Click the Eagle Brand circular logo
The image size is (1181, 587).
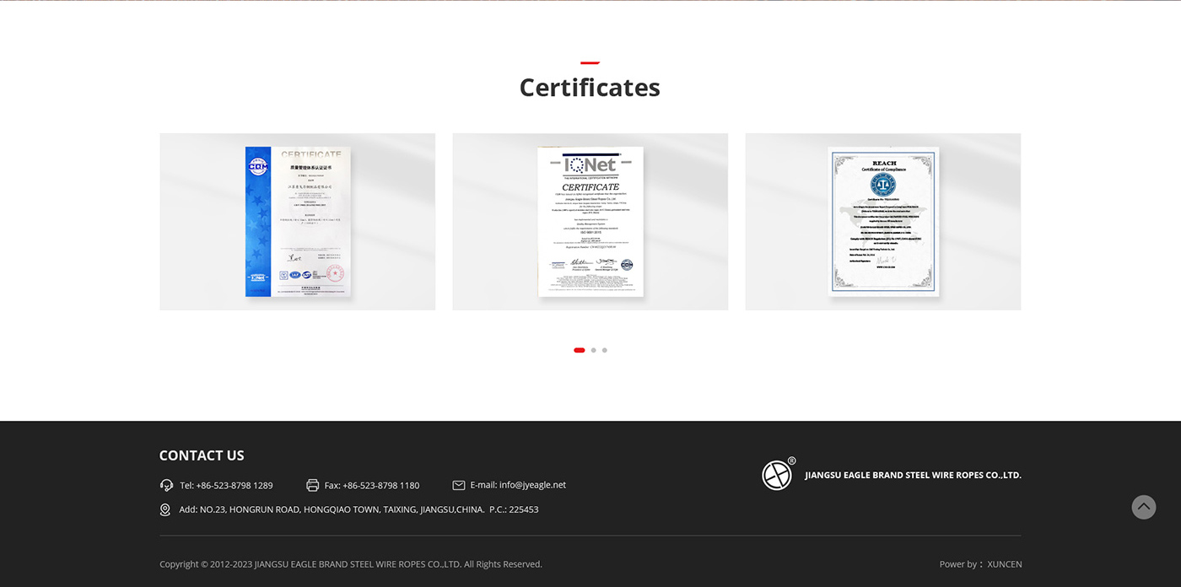(x=777, y=475)
